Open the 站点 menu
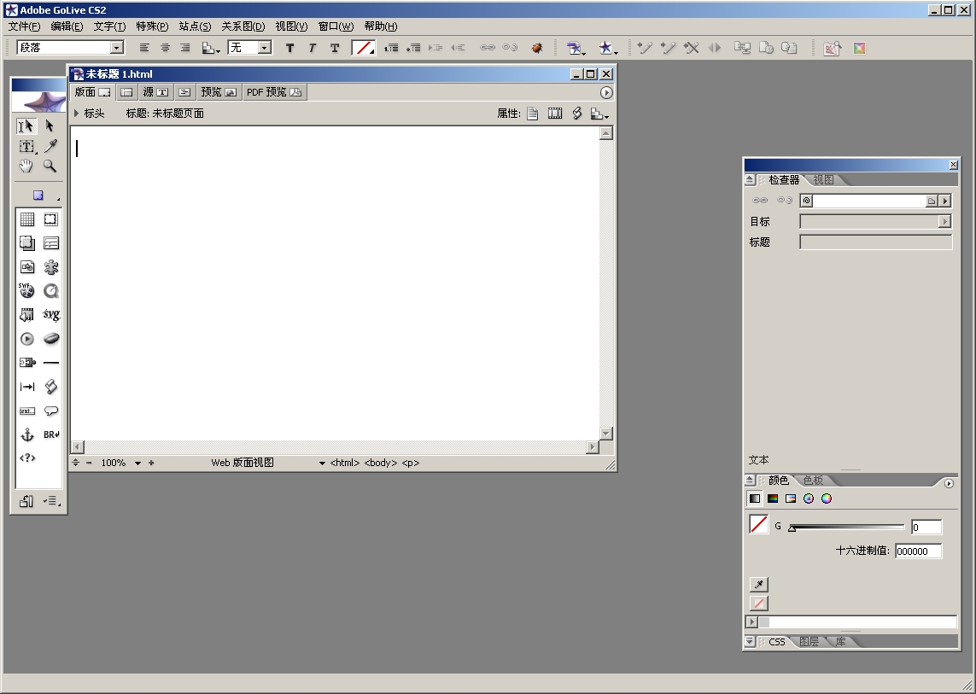 tap(195, 26)
